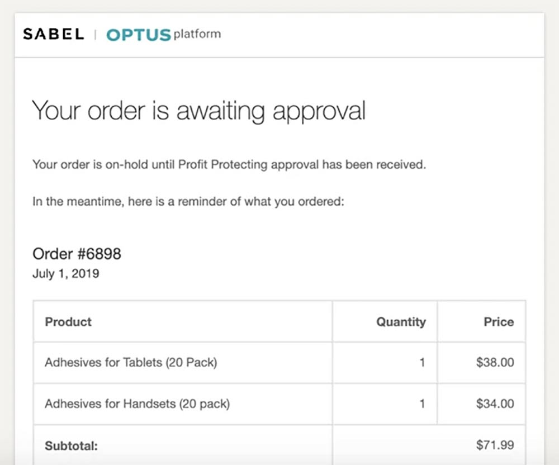Click the Price column header
The width and height of the screenshot is (559, 465).
tap(499, 322)
